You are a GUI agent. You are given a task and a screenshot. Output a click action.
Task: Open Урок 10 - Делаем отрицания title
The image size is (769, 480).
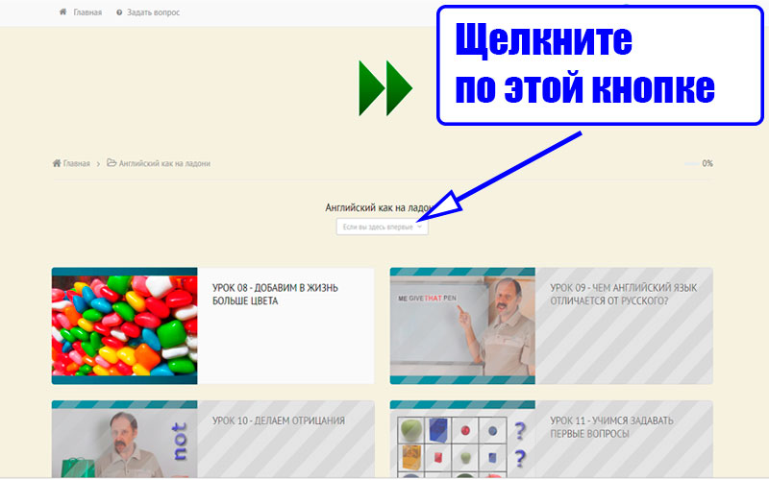(279, 420)
